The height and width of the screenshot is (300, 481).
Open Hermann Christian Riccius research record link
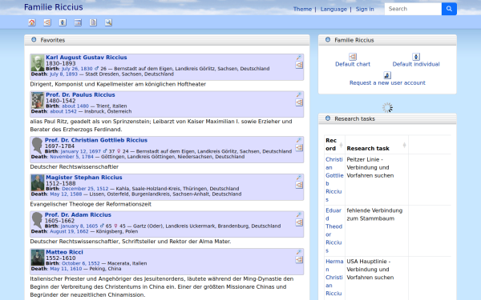pyautogui.click(x=334, y=278)
